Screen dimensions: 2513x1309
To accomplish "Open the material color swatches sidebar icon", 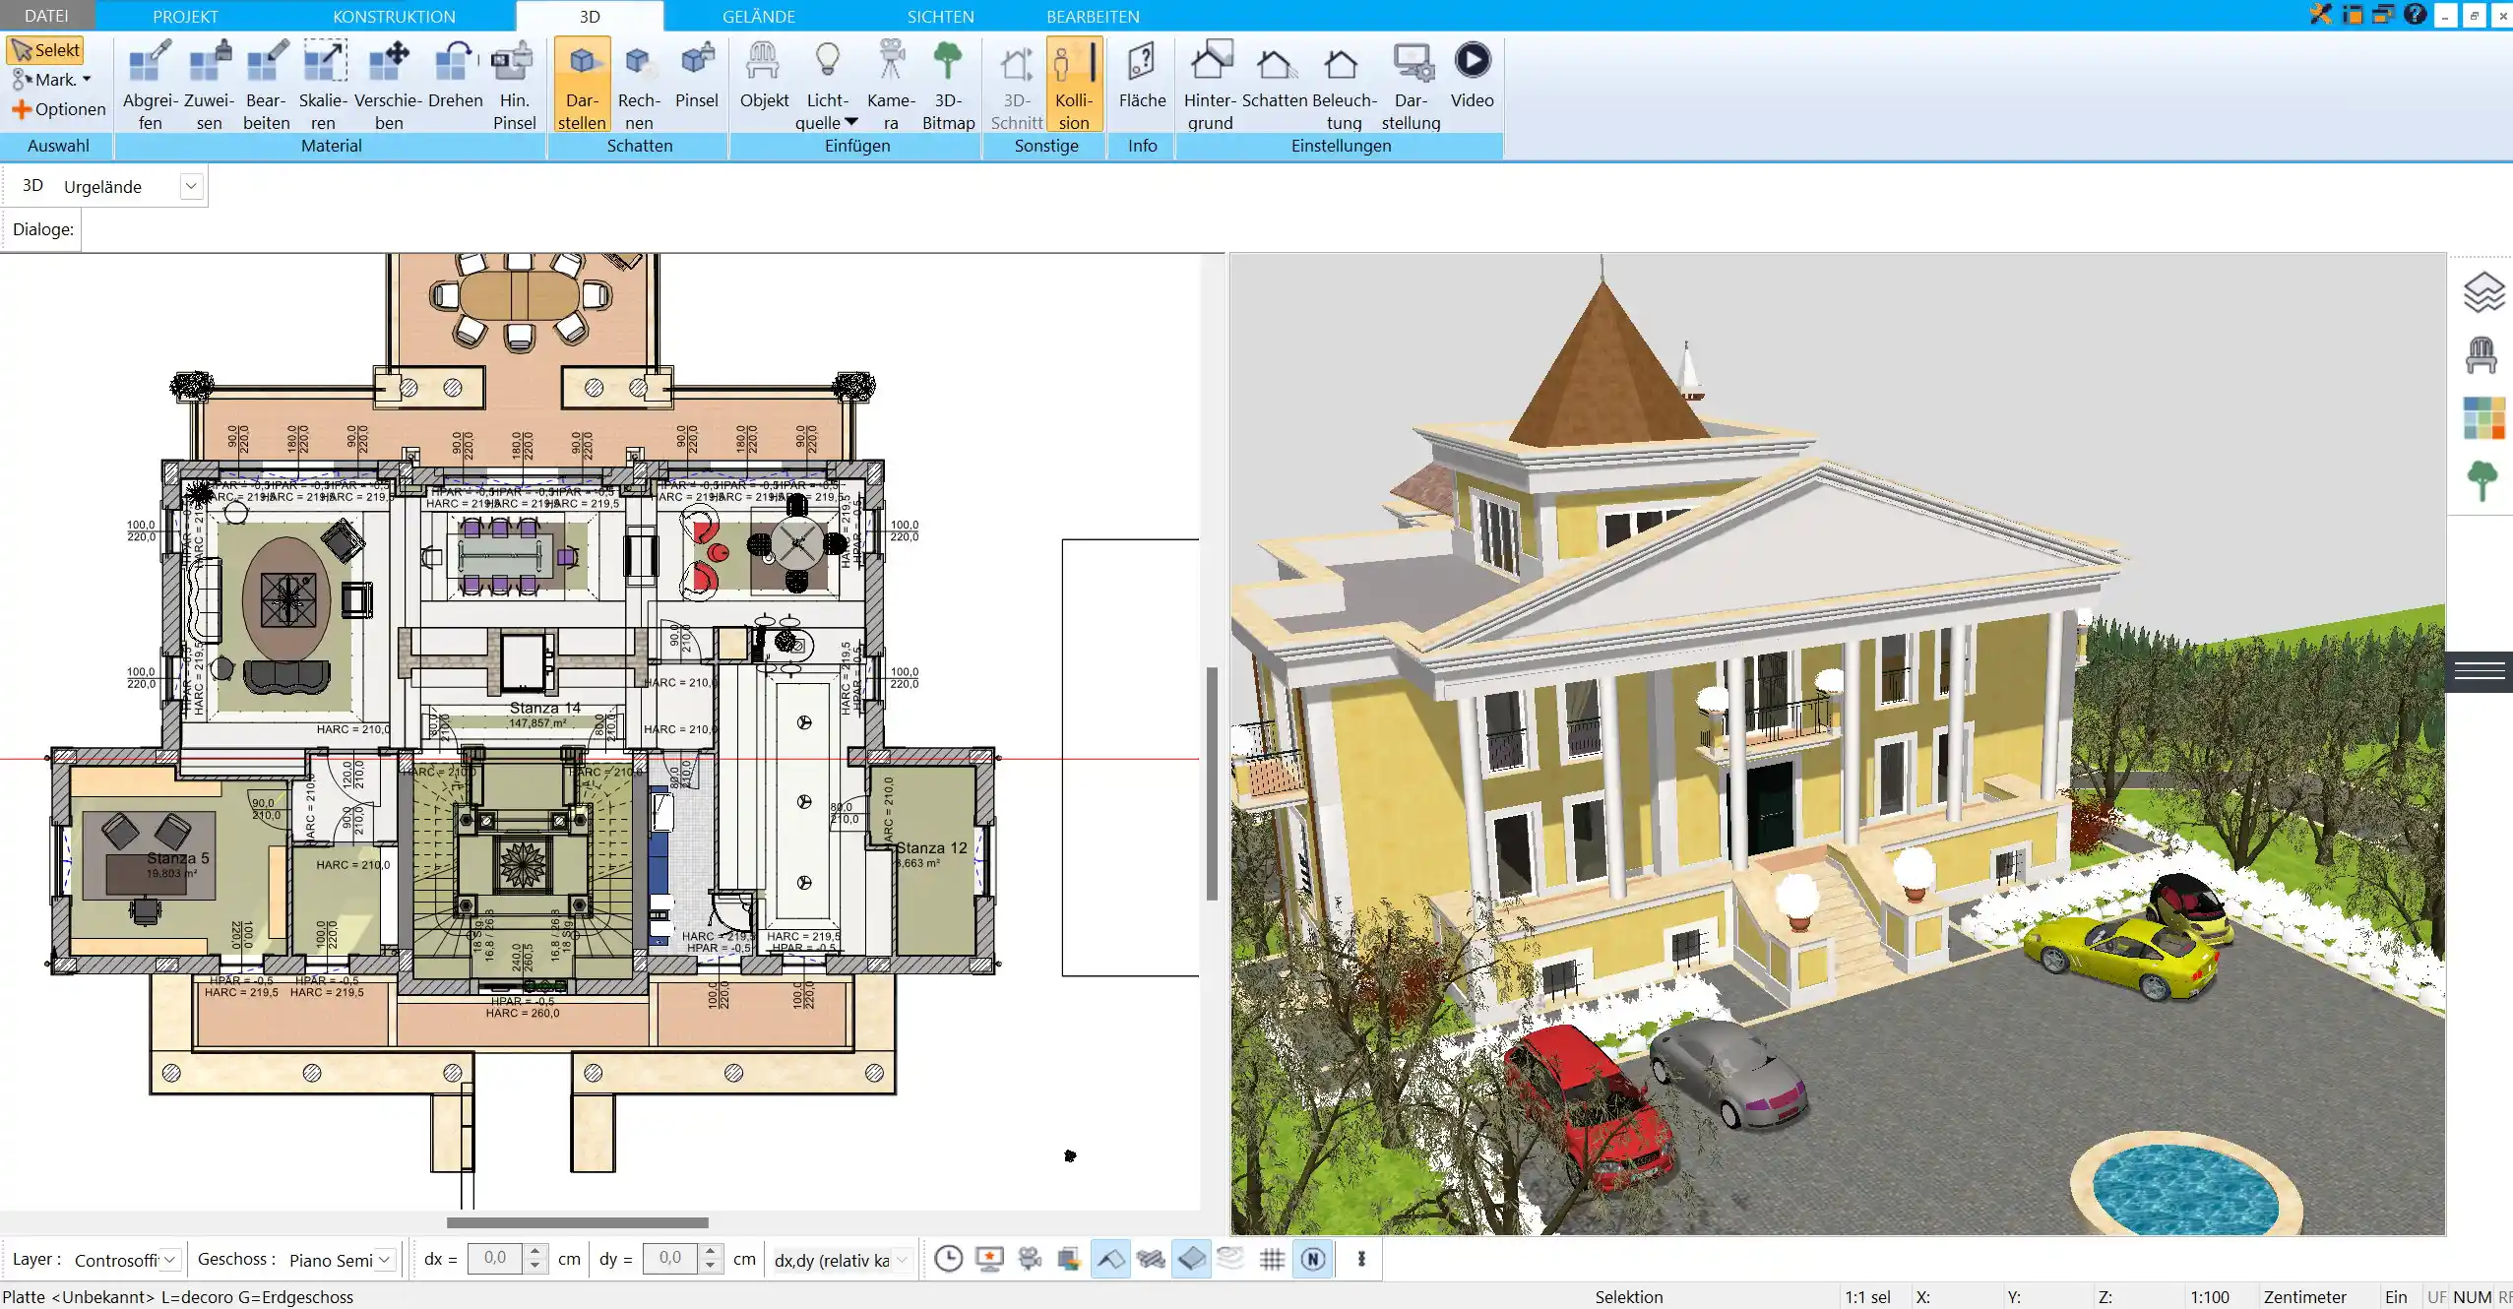I will point(2482,418).
